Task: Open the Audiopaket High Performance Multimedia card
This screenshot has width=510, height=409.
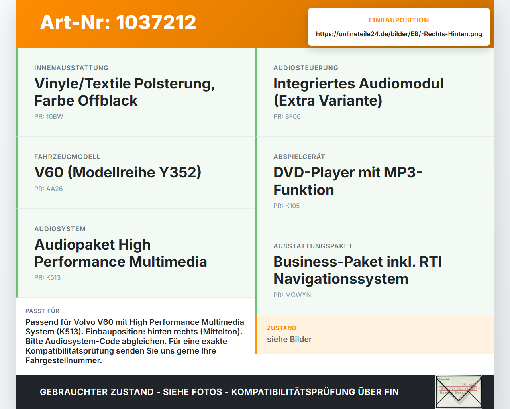Action: 135,253
